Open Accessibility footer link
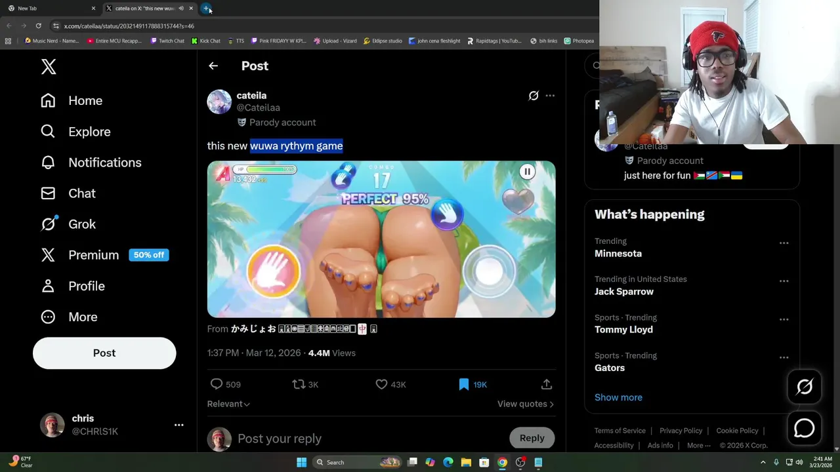 coord(614,445)
